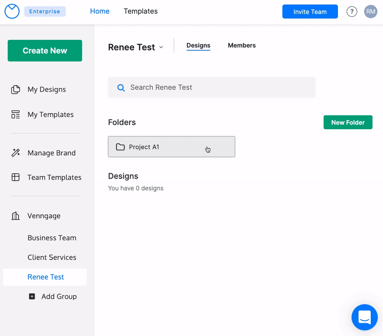This screenshot has width=383, height=336.
Task: Expand the Renee Test team dropdown arrow
Action: click(161, 47)
